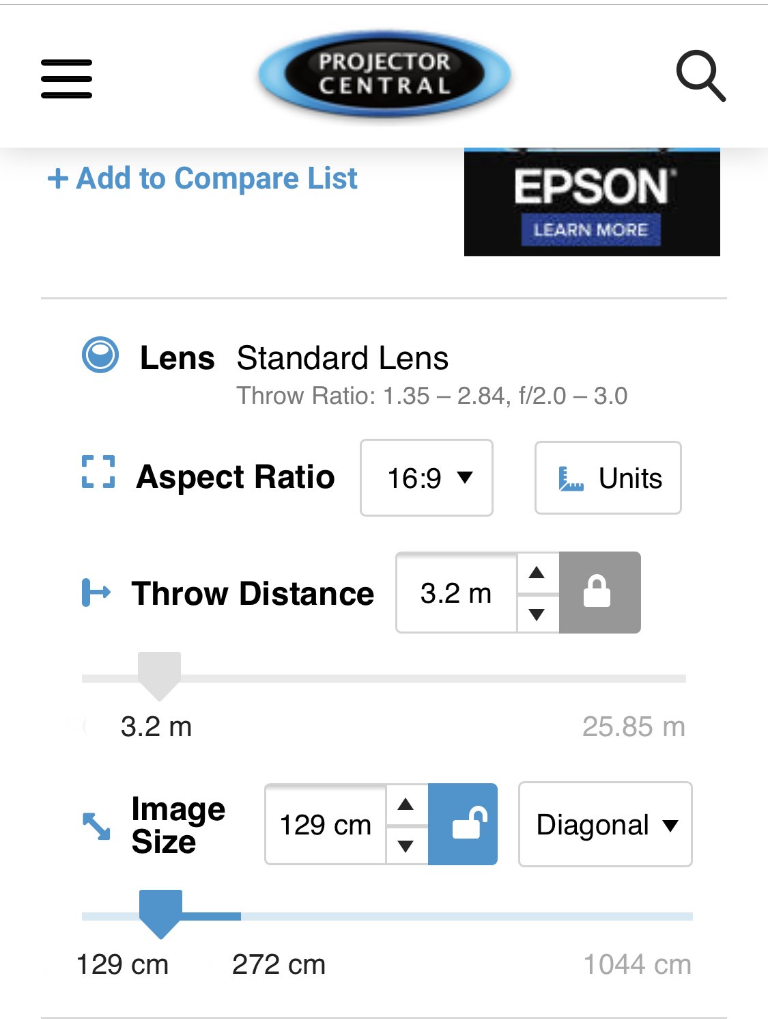This screenshot has height=1019, width=768.
Task: Click the Units button
Action: (x=608, y=478)
